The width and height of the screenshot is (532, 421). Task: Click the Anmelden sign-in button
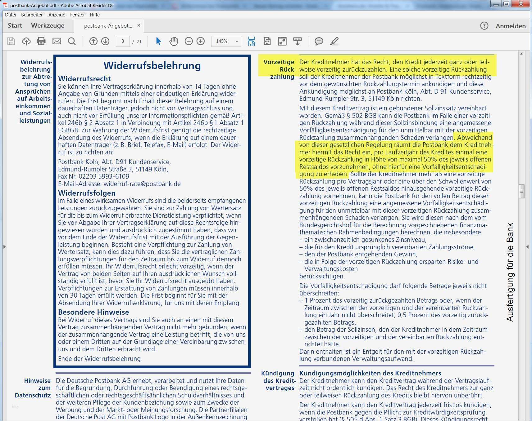coord(511,26)
